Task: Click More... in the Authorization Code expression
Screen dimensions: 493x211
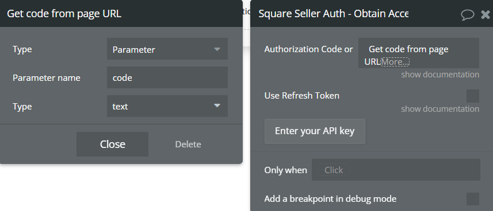Action: (x=395, y=62)
